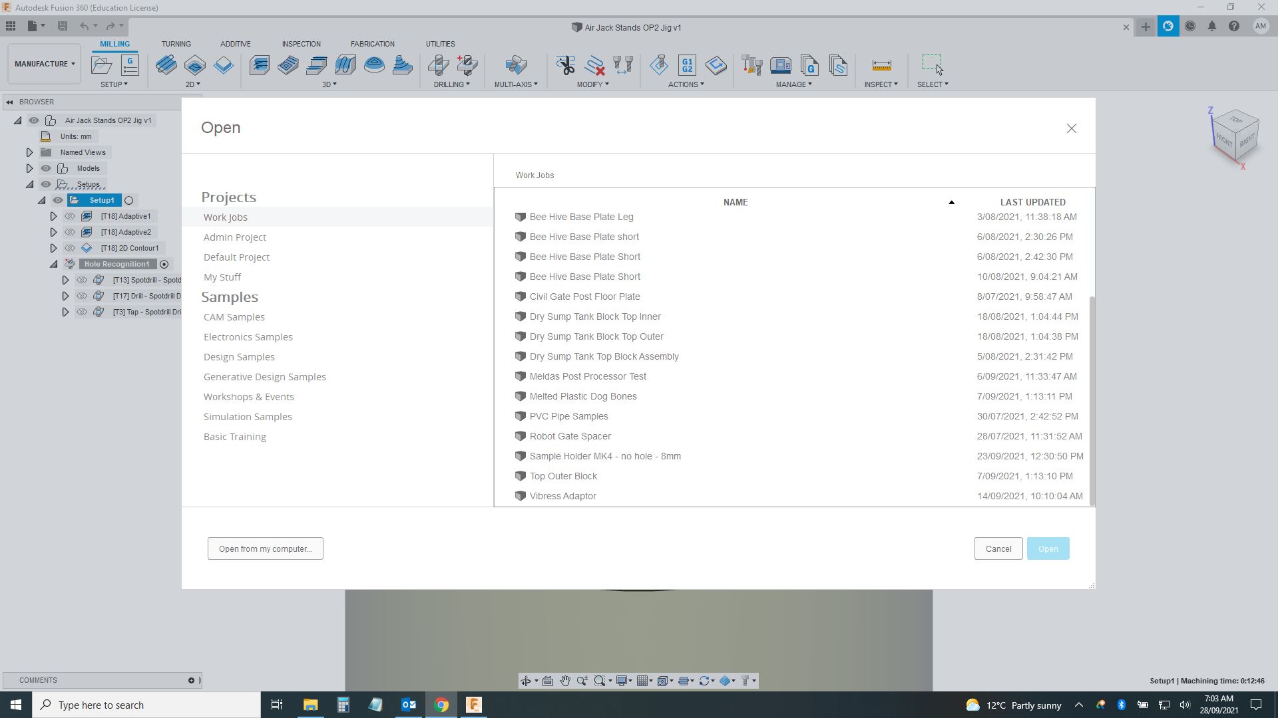Expand the Named Views tree node

click(x=29, y=152)
